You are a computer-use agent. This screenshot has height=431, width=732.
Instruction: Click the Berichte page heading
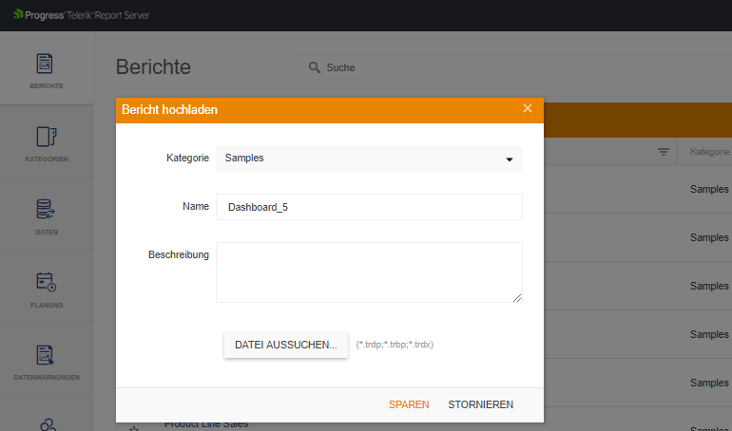153,66
